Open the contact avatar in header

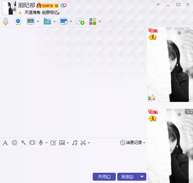[x=9, y=8]
